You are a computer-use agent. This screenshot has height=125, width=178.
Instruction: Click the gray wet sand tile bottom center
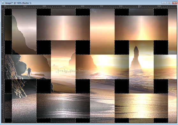tap(63, 106)
